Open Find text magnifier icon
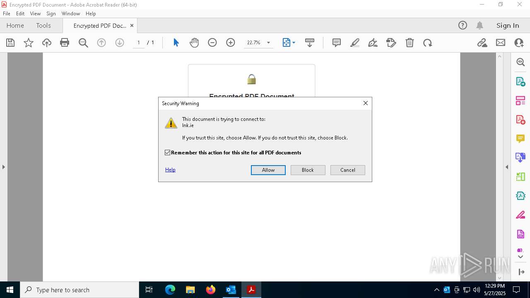This screenshot has width=530, height=298. 83,43
